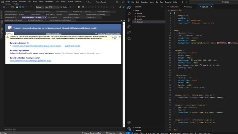Click Çağrı Yığınını Göster link
The width and height of the screenshot is (238, 134).
point(72,46)
